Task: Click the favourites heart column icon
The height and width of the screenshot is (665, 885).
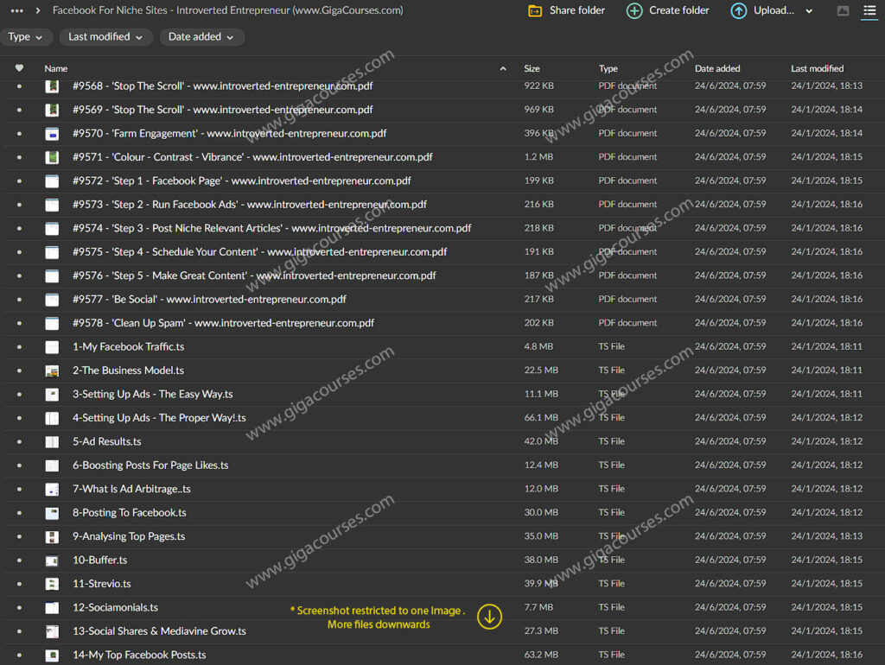Action: coord(20,68)
